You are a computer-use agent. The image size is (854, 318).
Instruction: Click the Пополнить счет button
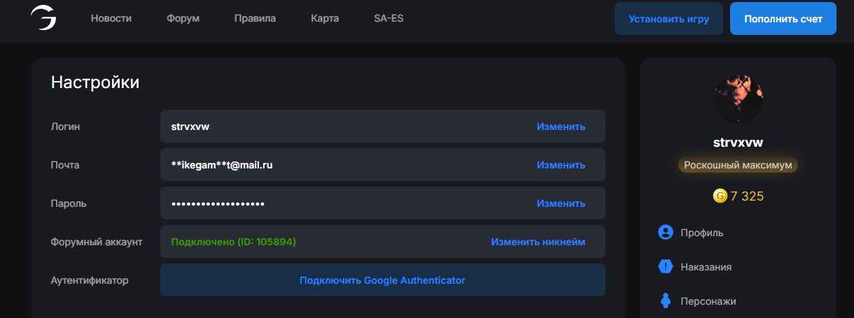pos(783,19)
